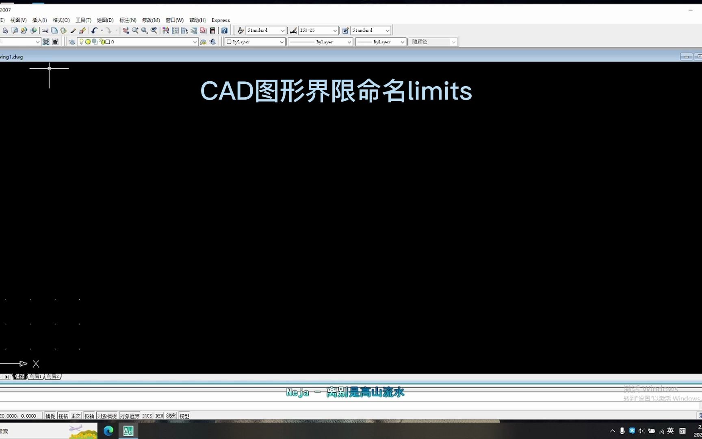Click the Help question mark icon
This screenshot has height=439, width=702.
(225, 30)
